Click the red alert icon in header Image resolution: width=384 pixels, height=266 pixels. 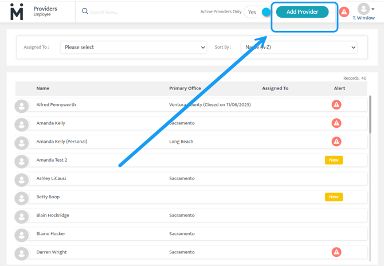pyautogui.click(x=344, y=11)
